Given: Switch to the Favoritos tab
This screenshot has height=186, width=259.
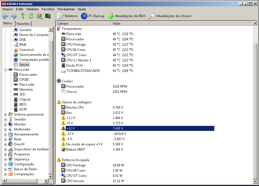Looking at the screenshot, I should [x=23, y=23].
